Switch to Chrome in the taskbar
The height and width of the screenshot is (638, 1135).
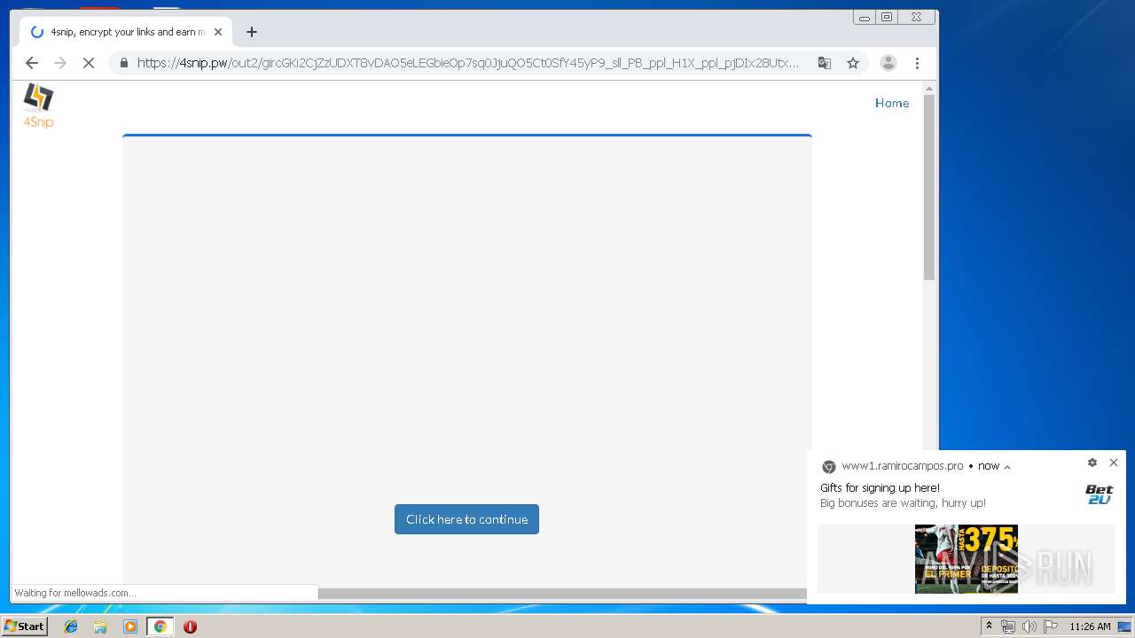point(160,626)
